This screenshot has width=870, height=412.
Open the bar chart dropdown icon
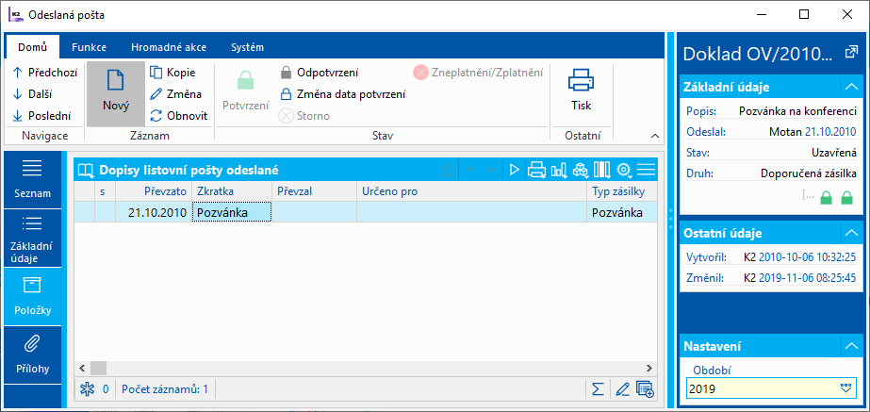pyautogui.click(x=559, y=170)
